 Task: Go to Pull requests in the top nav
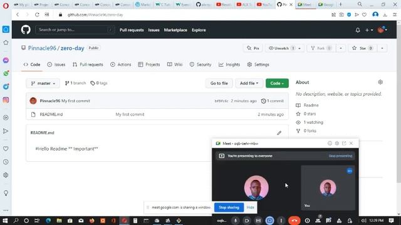pyautogui.click(x=132, y=30)
